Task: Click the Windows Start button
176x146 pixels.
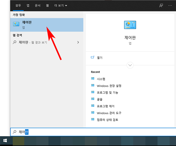Action: point(5,141)
